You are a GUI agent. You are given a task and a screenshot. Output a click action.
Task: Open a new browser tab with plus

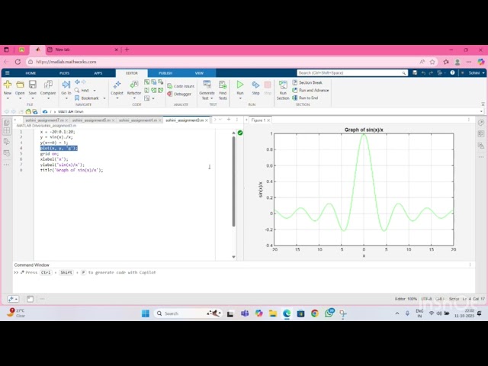click(x=127, y=50)
